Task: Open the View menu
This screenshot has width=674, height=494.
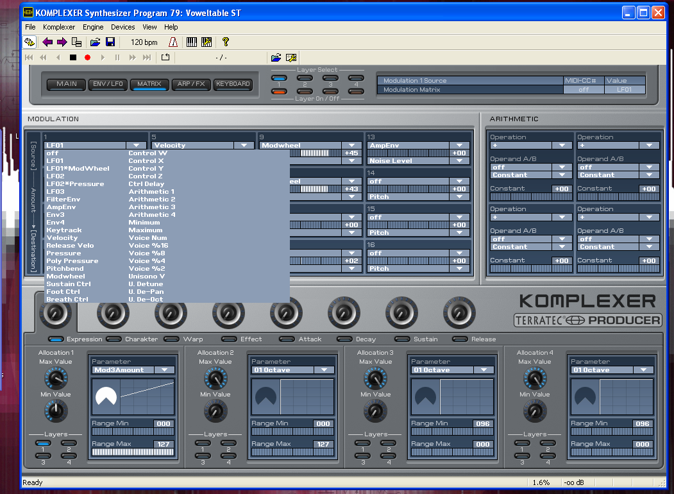Action: coord(149,27)
